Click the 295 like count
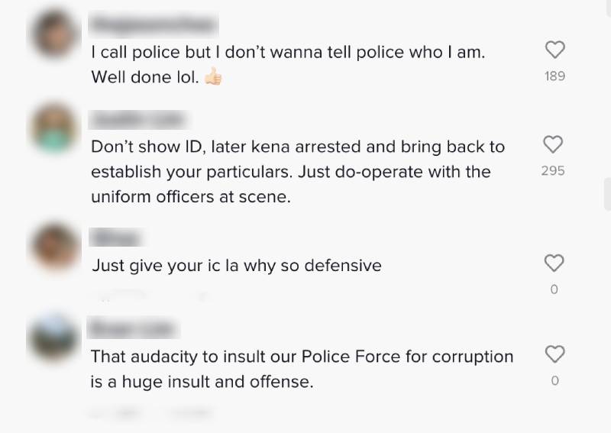 coord(553,170)
